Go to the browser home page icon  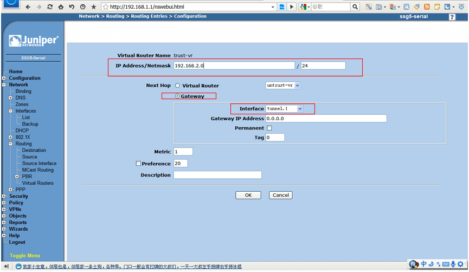tap(61, 7)
